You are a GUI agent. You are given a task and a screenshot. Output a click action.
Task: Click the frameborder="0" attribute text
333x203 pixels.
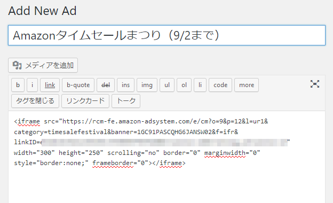coord(121,163)
